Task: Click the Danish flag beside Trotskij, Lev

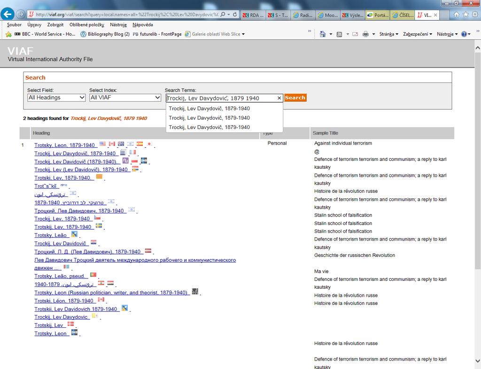Action: pos(70,324)
